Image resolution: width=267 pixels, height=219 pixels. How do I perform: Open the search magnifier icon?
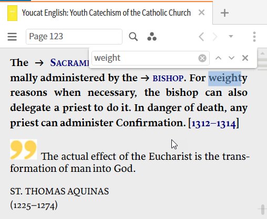click(133, 37)
